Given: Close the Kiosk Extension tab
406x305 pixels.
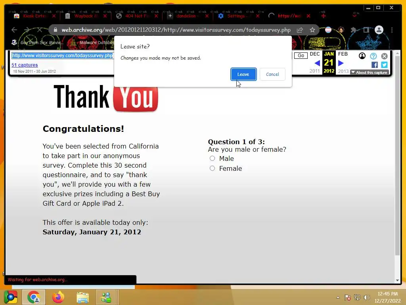Looking at the screenshot, I should pyautogui.click(x=54, y=16).
